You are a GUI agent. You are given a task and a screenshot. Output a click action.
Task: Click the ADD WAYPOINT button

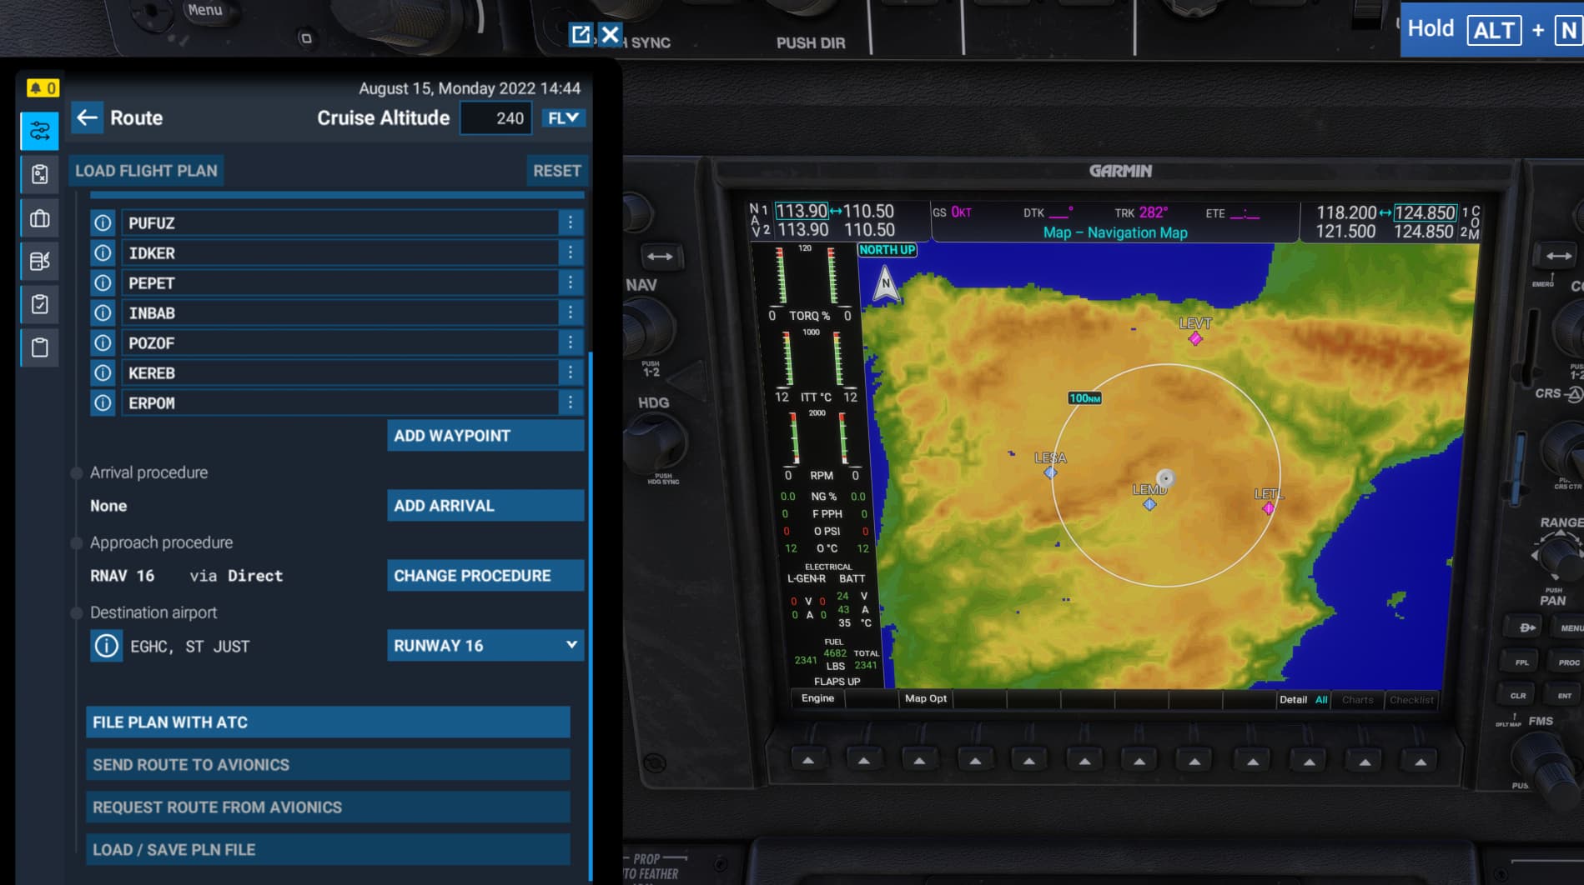[x=485, y=436]
